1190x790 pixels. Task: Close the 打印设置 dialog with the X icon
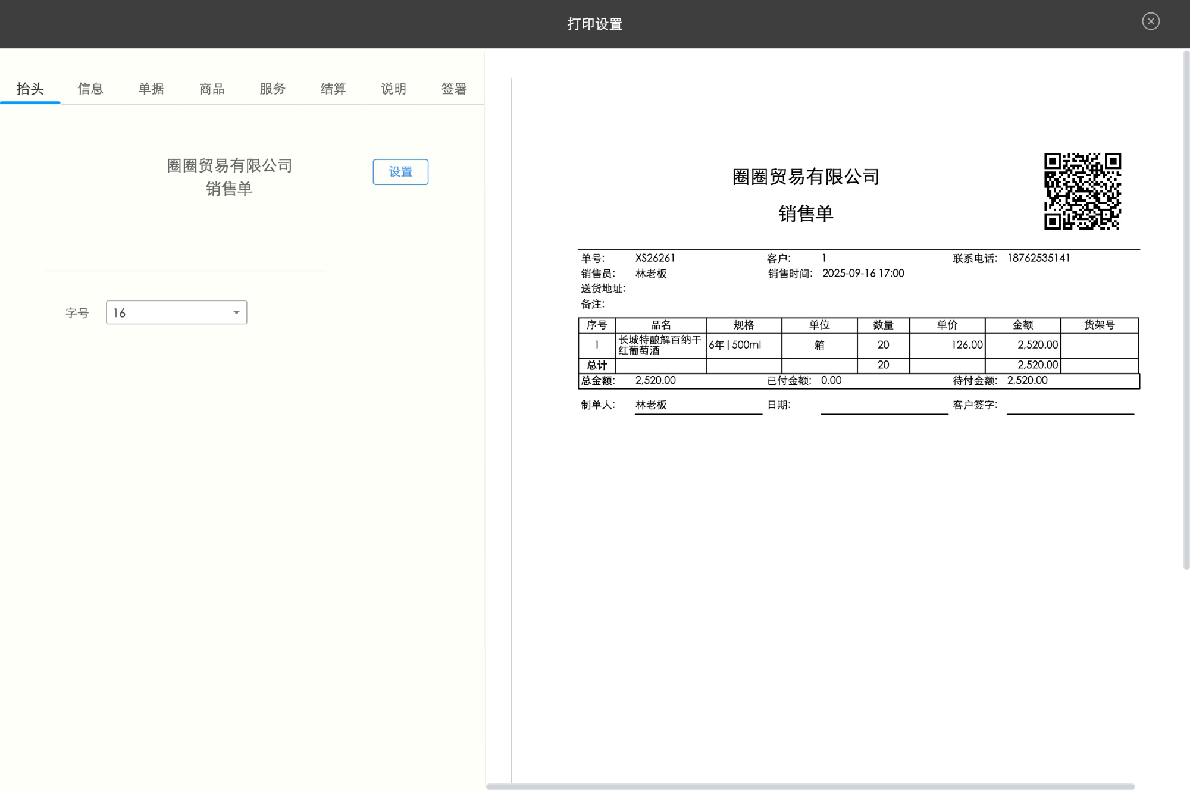click(x=1151, y=21)
